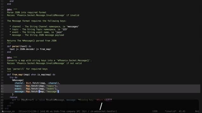Click the 'rescue' keyword
Image resolution: width=202 pixels, height=113 pixels.
pyautogui.click(x=13, y=97)
